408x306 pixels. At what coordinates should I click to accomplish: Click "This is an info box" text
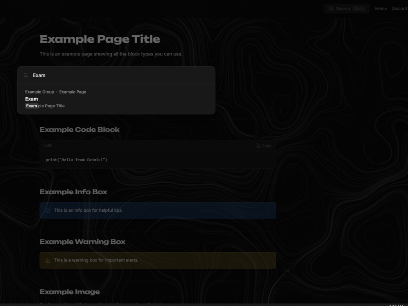coord(88,210)
